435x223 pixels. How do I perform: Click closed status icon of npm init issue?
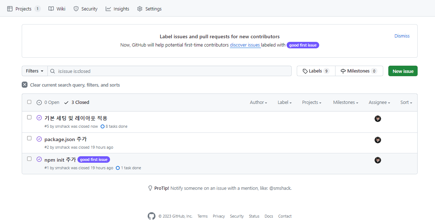click(x=39, y=159)
